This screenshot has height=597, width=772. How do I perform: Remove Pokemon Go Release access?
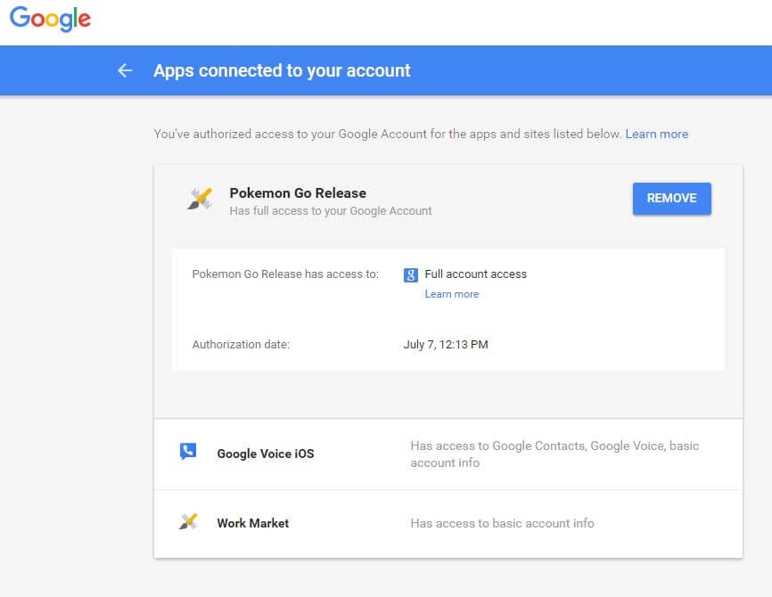point(671,199)
